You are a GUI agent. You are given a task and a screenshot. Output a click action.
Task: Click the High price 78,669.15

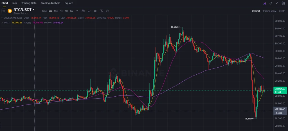pos(54,18)
